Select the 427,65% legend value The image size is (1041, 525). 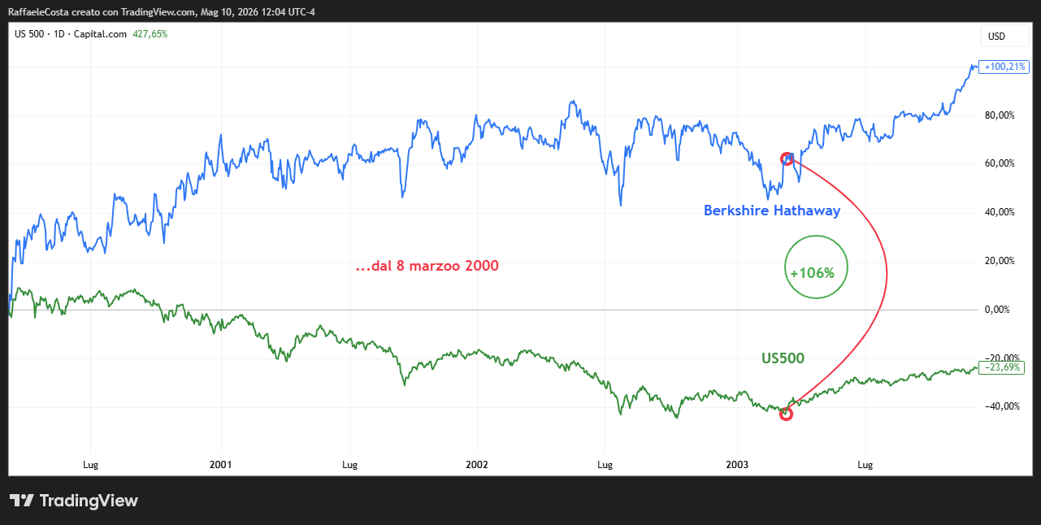click(x=151, y=34)
